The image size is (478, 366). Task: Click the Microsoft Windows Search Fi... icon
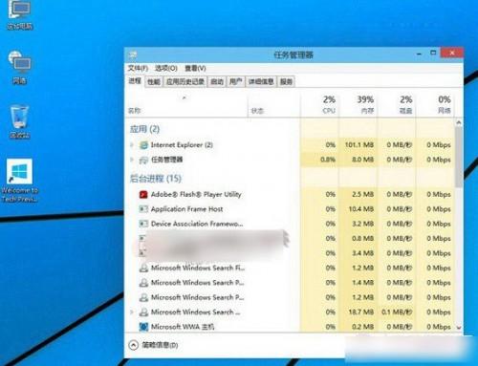click(143, 268)
